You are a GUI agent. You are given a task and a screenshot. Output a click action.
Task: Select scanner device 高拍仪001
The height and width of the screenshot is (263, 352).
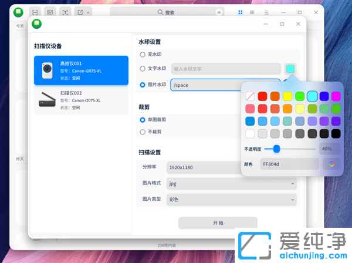pyautogui.click(x=81, y=70)
